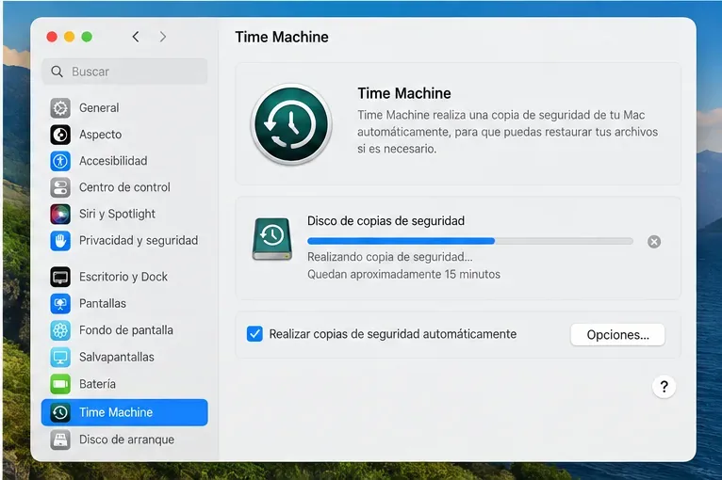The image size is (722, 480).
Task: Open Escritorio y Dock settings
Action: click(x=123, y=277)
